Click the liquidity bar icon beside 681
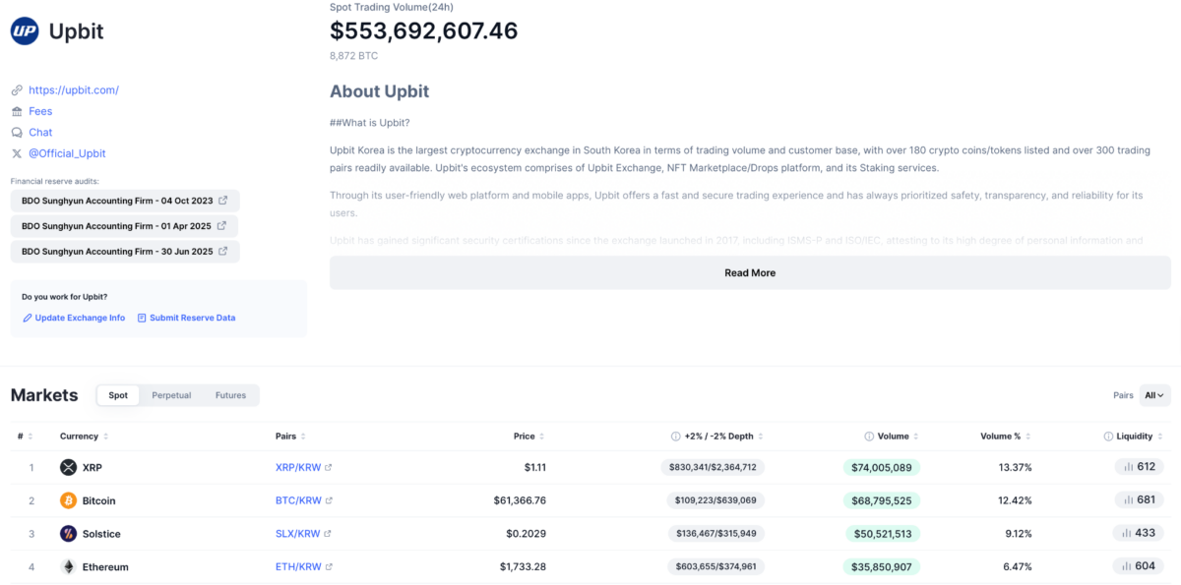This screenshot has height=585, width=1181. [x=1128, y=500]
